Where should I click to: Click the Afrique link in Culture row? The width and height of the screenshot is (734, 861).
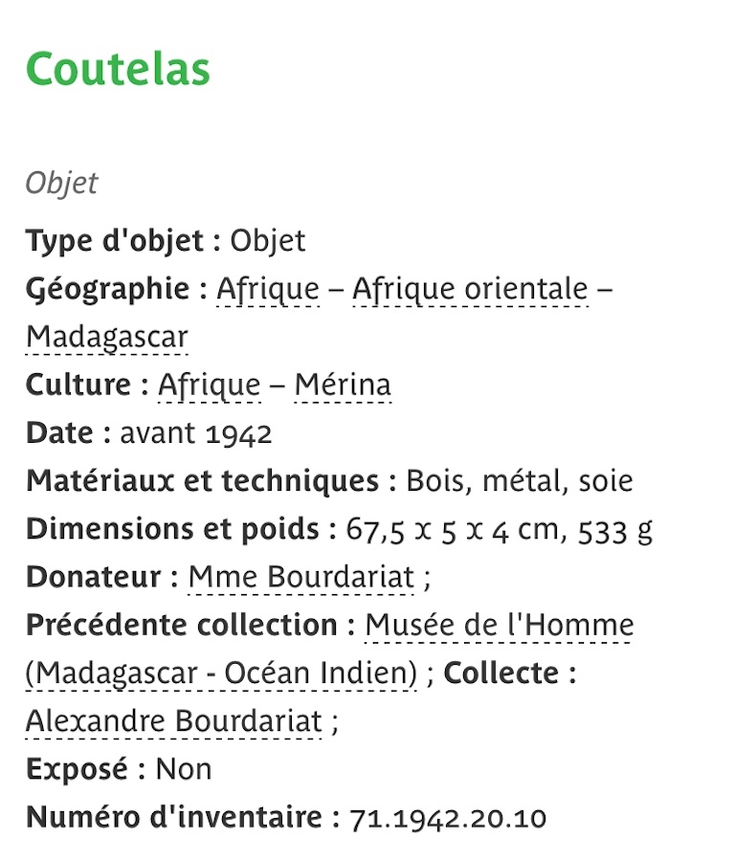point(210,386)
